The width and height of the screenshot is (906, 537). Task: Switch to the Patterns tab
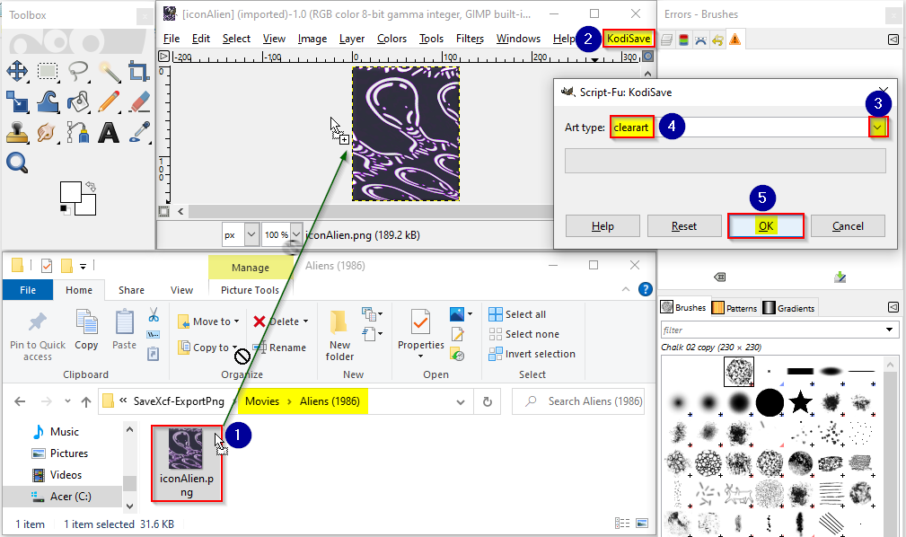coord(734,308)
